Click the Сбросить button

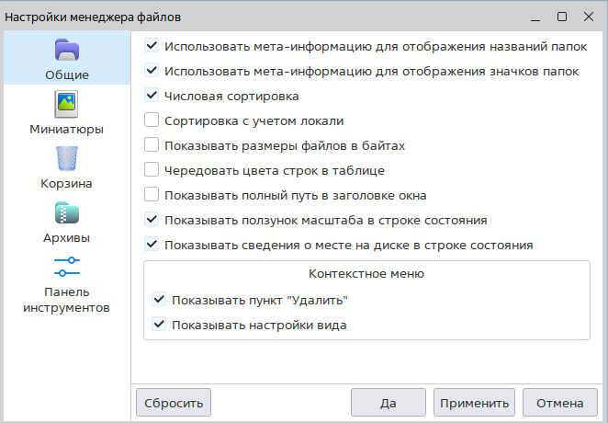[174, 403]
